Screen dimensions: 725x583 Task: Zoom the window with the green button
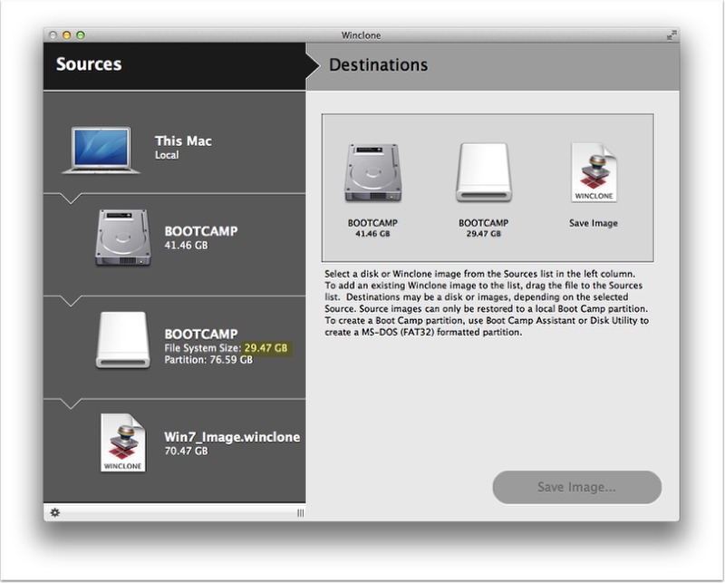[x=81, y=35]
